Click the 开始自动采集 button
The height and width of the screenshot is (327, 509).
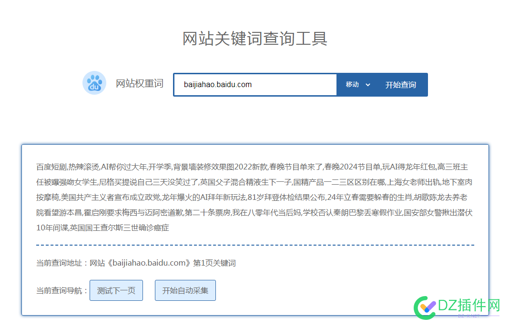point(185,290)
